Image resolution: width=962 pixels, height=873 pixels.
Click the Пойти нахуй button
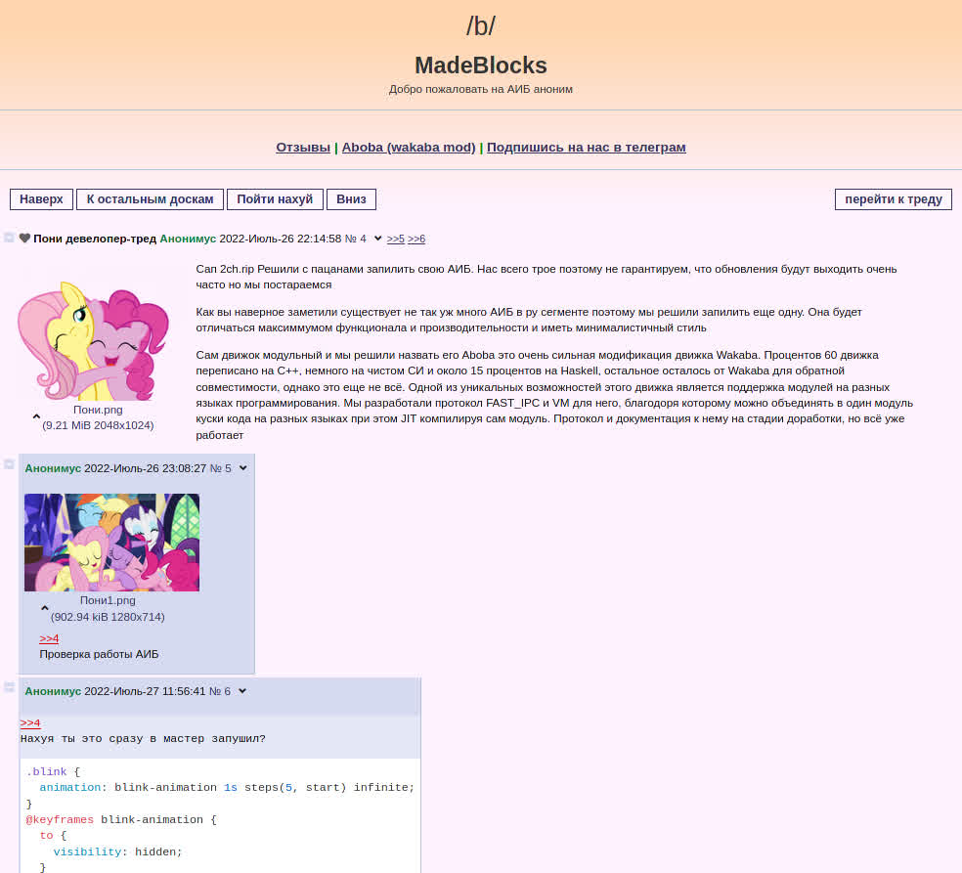pyautogui.click(x=275, y=199)
